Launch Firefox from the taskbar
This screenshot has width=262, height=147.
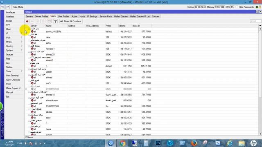click(194, 143)
